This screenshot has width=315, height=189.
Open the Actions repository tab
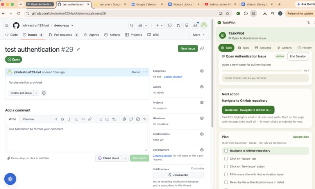[x=112, y=35]
